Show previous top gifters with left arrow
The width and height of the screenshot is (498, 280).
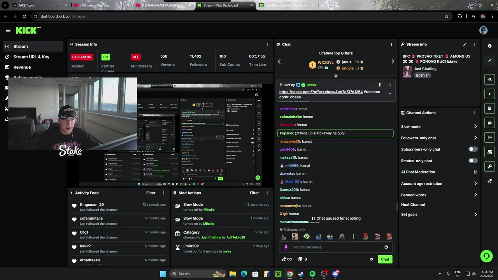point(279,61)
